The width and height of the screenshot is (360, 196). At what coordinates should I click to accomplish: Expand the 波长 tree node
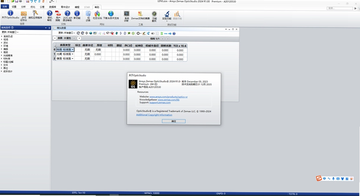pos(1,43)
